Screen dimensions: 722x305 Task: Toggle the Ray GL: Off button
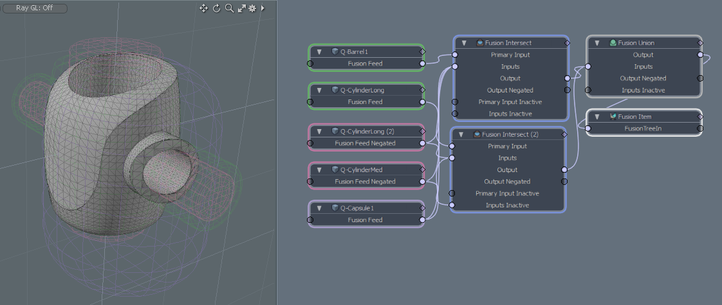pos(35,8)
